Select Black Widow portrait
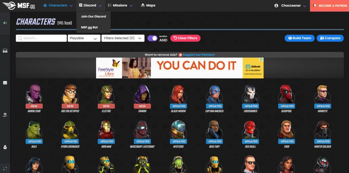Image resolution: width=349 pixels, height=173 pixels. [x=178, y=94]
